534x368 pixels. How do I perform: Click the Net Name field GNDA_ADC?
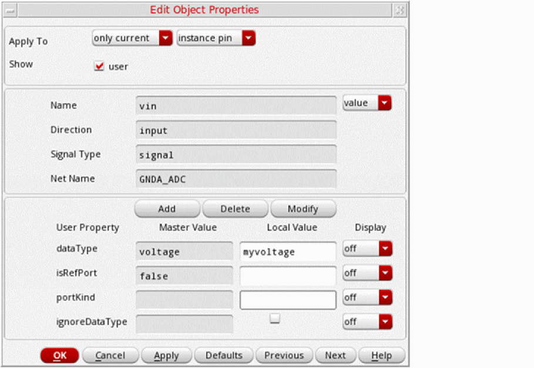[x=236, y=179]
